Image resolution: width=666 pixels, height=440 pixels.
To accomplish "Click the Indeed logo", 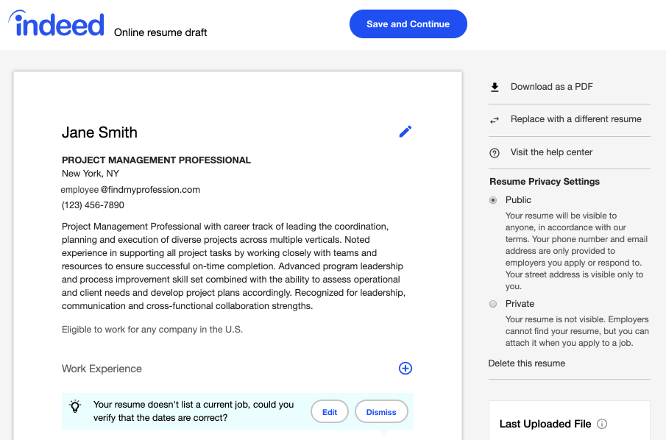I will click(x=57, y=24).
